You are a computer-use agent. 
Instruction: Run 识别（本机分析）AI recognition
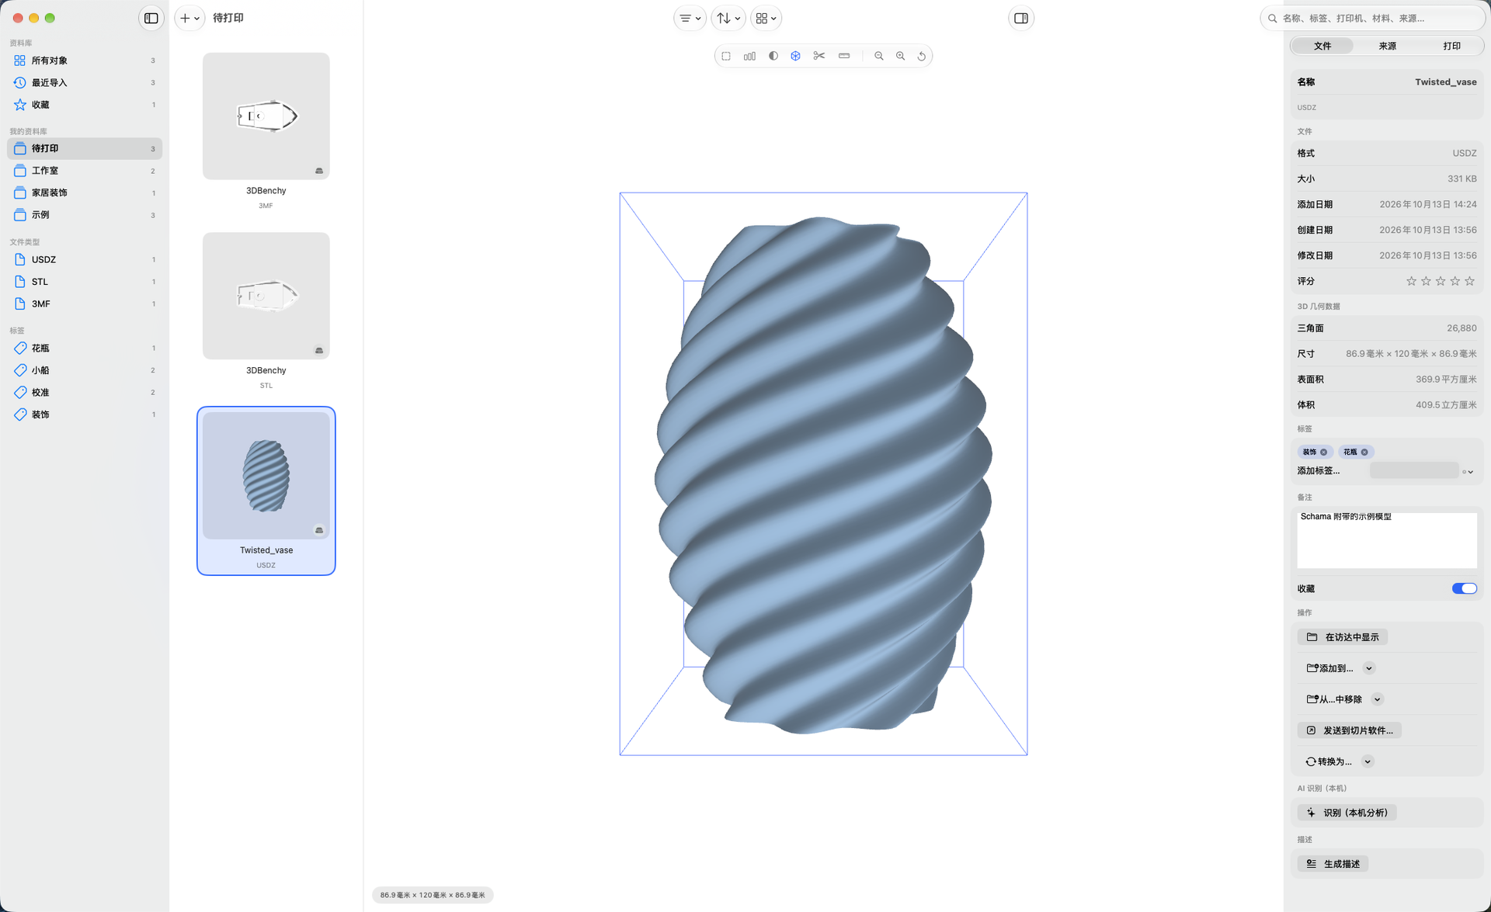click(x=1347, y=813)
